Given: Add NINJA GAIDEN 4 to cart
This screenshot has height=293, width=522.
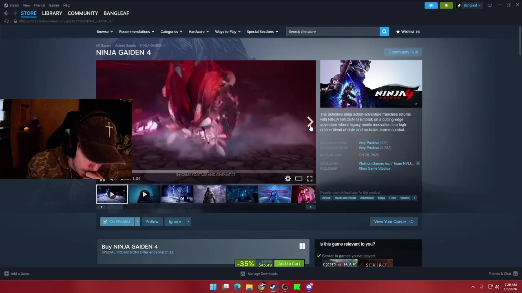Looking at the screenshot, I should 289,264.
